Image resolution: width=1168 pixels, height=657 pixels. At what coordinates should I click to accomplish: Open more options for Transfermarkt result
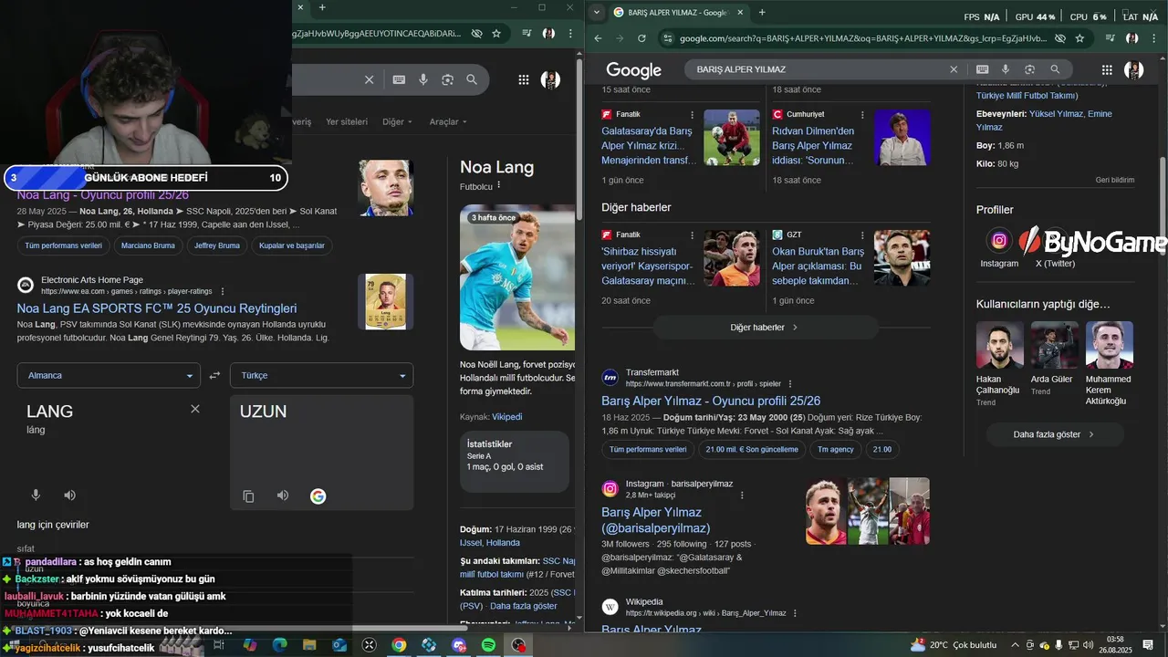pos(790,384)
